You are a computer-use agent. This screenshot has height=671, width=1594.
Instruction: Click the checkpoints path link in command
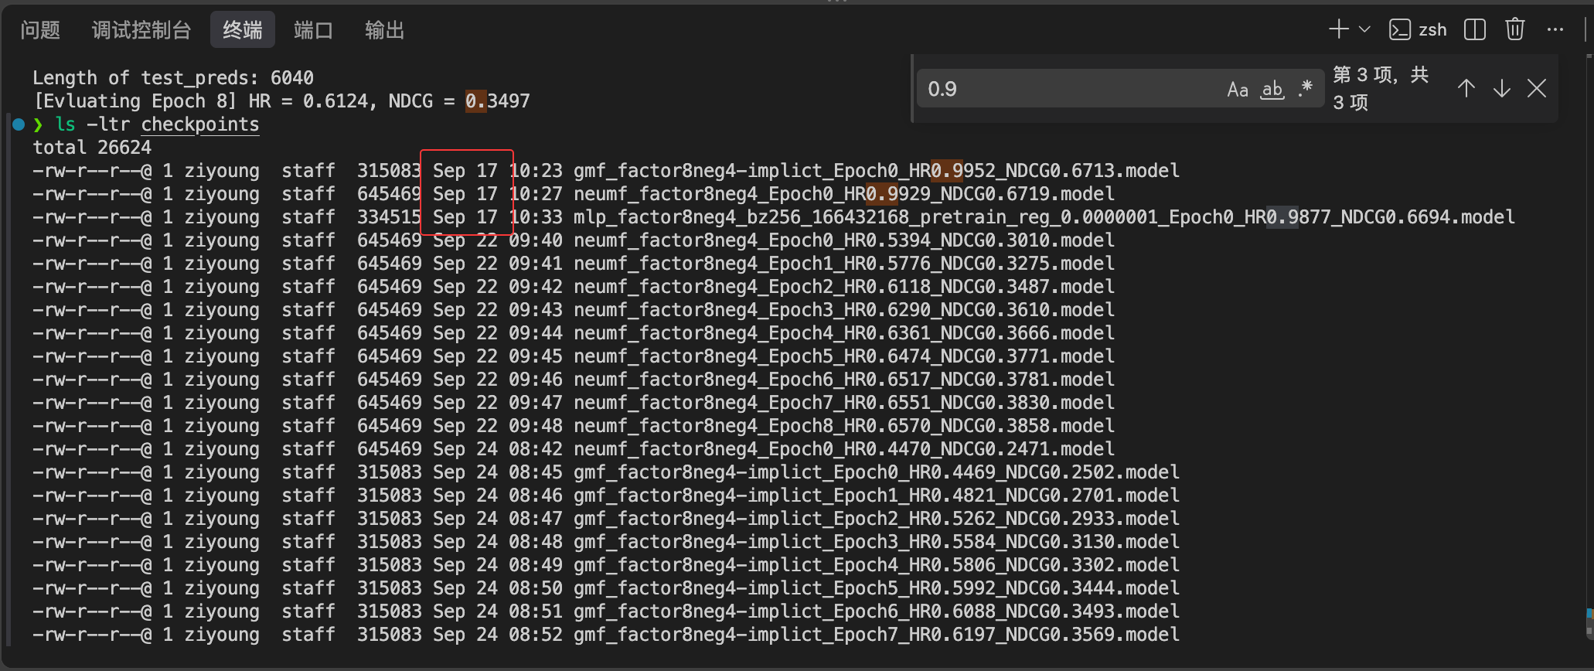(200, 124)
